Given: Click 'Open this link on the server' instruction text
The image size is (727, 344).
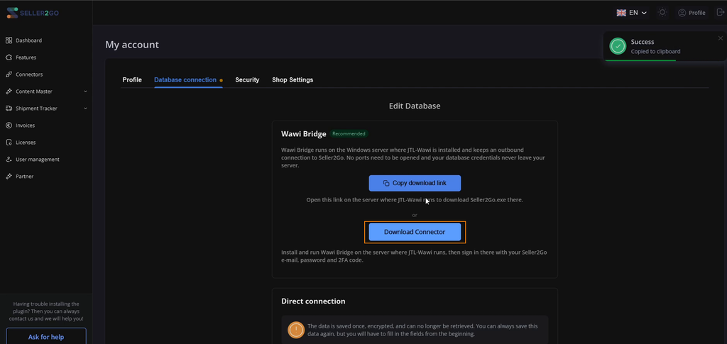Looking at the screenshot, I should coord(415,200).
